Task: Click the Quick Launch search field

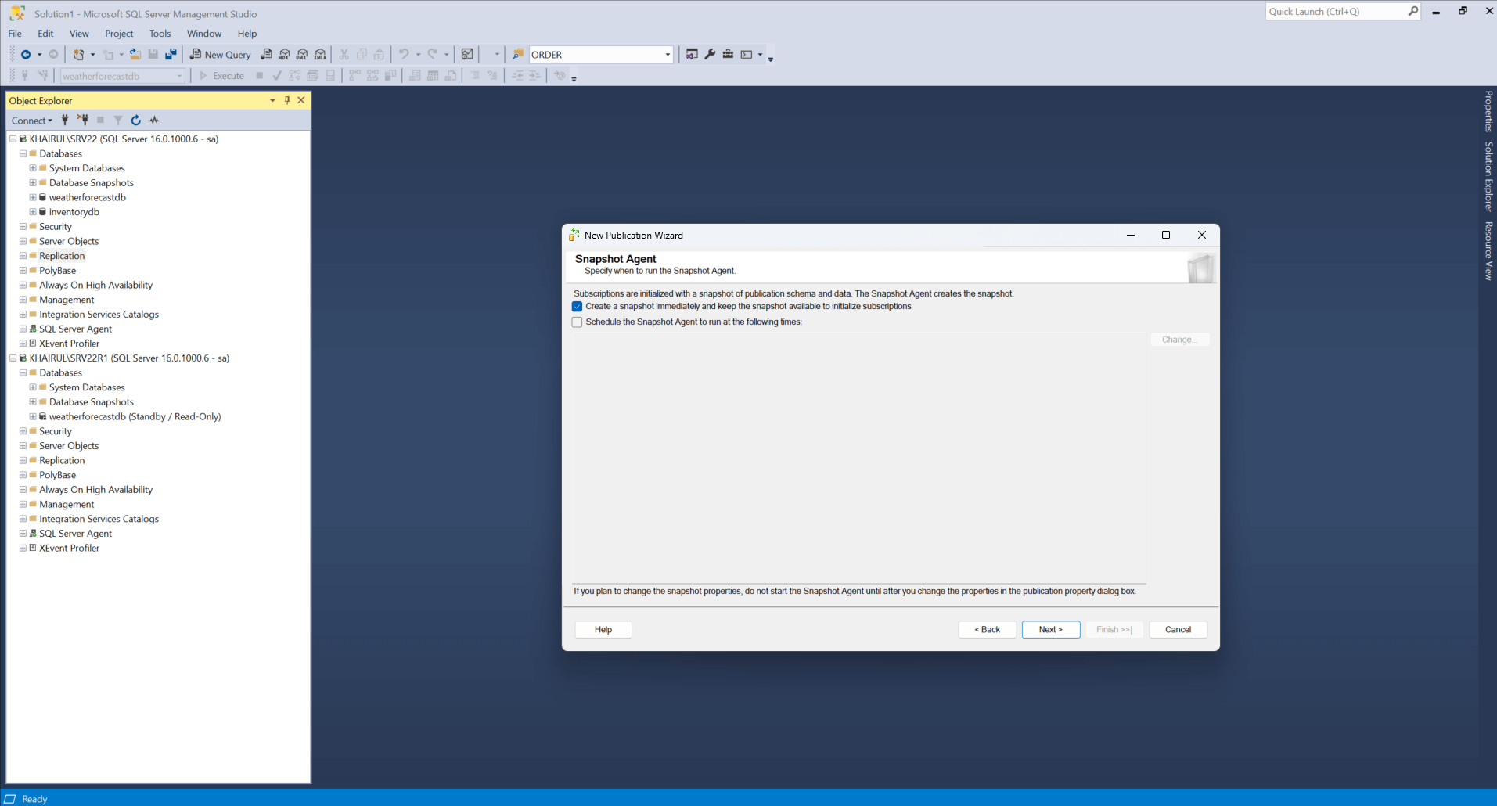Action: tap(1335, 12)
